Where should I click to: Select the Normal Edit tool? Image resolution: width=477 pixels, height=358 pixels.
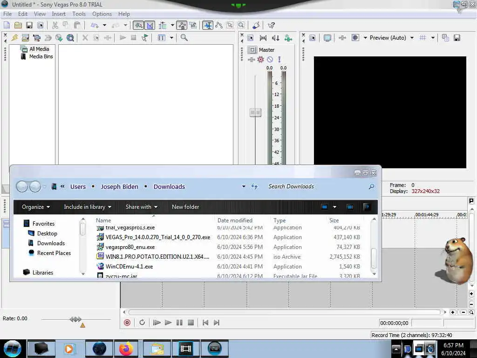(208, 25)
